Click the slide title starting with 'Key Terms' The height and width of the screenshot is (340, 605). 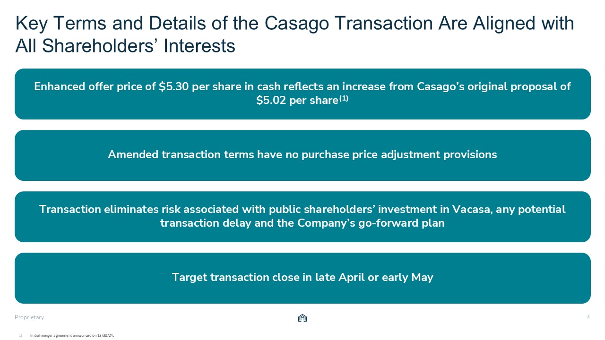pos(294,23)
